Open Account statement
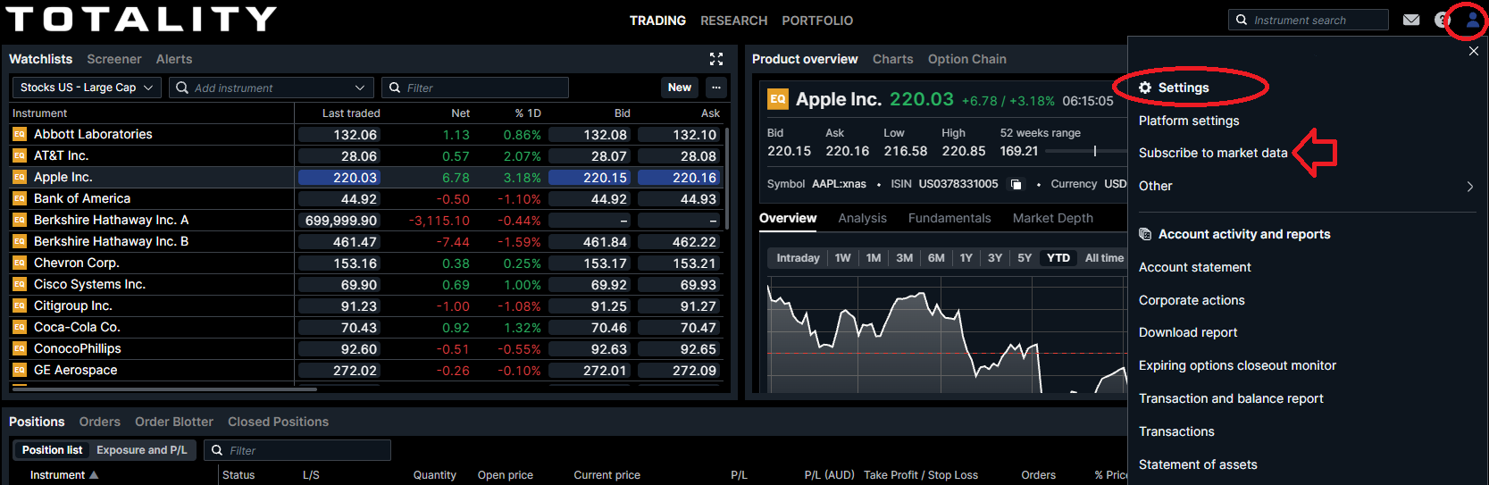This screenshot has height=485, width=1489. pyautogui.click(x=1194, y=267)
